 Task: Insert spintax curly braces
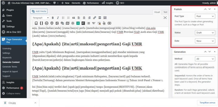[41, 23]
